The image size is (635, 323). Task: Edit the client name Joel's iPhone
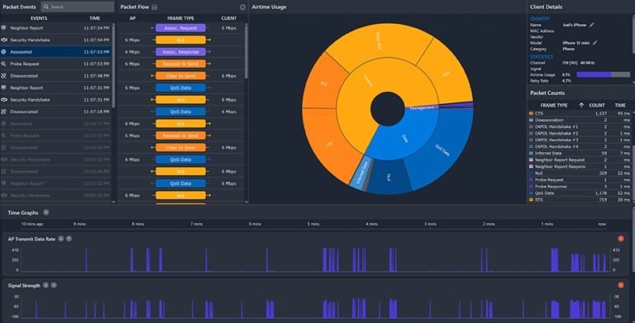pos(592,25)
